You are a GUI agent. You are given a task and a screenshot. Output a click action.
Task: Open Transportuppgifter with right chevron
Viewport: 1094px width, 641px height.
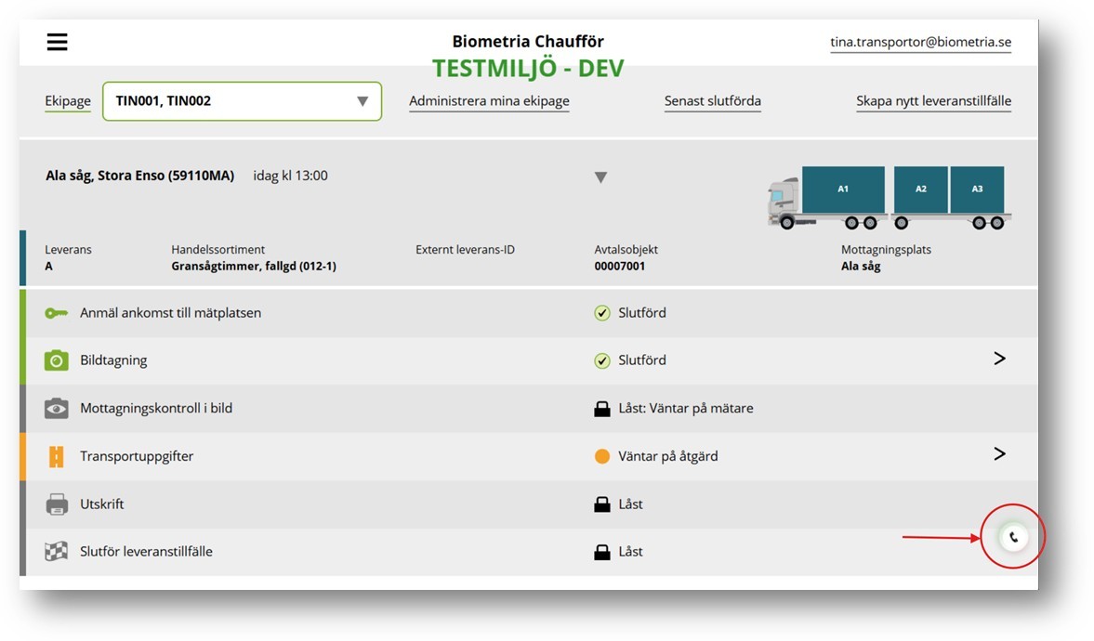click(999, 454)
